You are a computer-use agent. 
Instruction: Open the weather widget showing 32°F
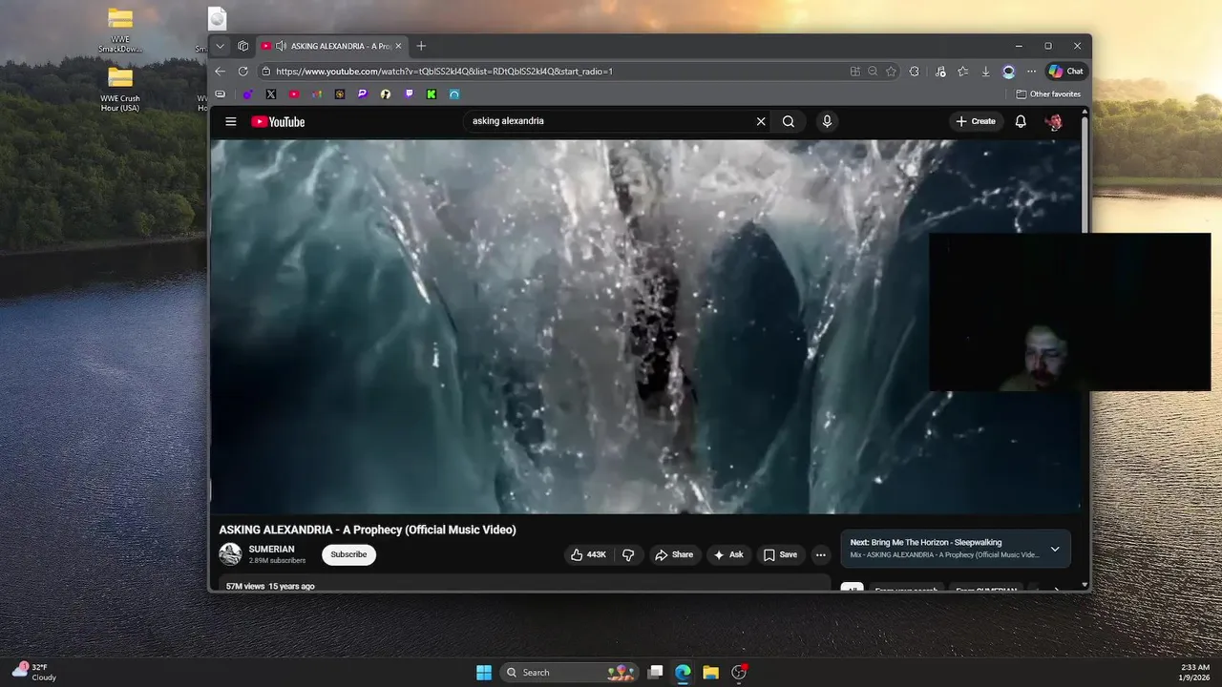click(x=34, y=672)
